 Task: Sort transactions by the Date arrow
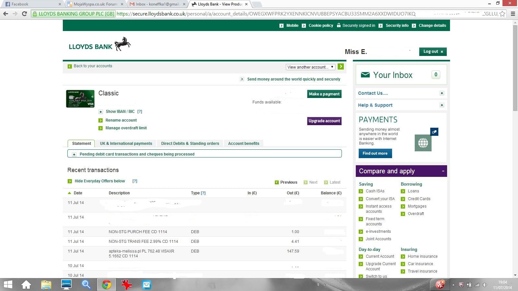pyautogui.click(x=69, y=193)
